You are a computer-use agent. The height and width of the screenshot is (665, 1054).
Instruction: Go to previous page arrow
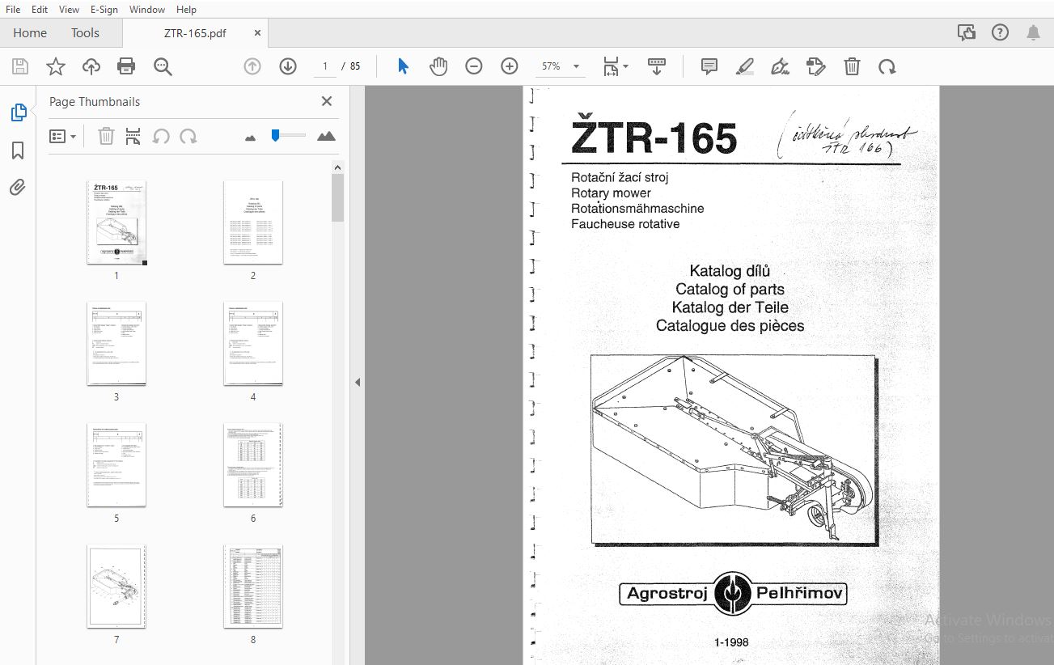tap(252, 66)
